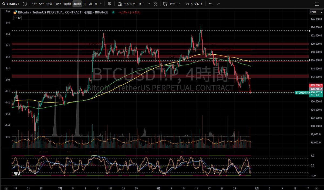Expand the indicators favorites dropdown arrow
This screenshot has height=190, width=324.
click(148, 4)
